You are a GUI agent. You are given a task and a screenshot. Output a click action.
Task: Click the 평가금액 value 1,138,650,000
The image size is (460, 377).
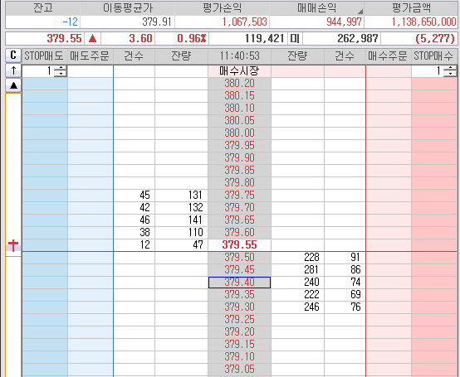click(424, 22)
